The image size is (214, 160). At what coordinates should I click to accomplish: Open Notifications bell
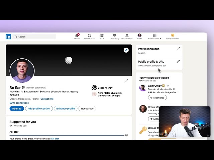(127, 37)
